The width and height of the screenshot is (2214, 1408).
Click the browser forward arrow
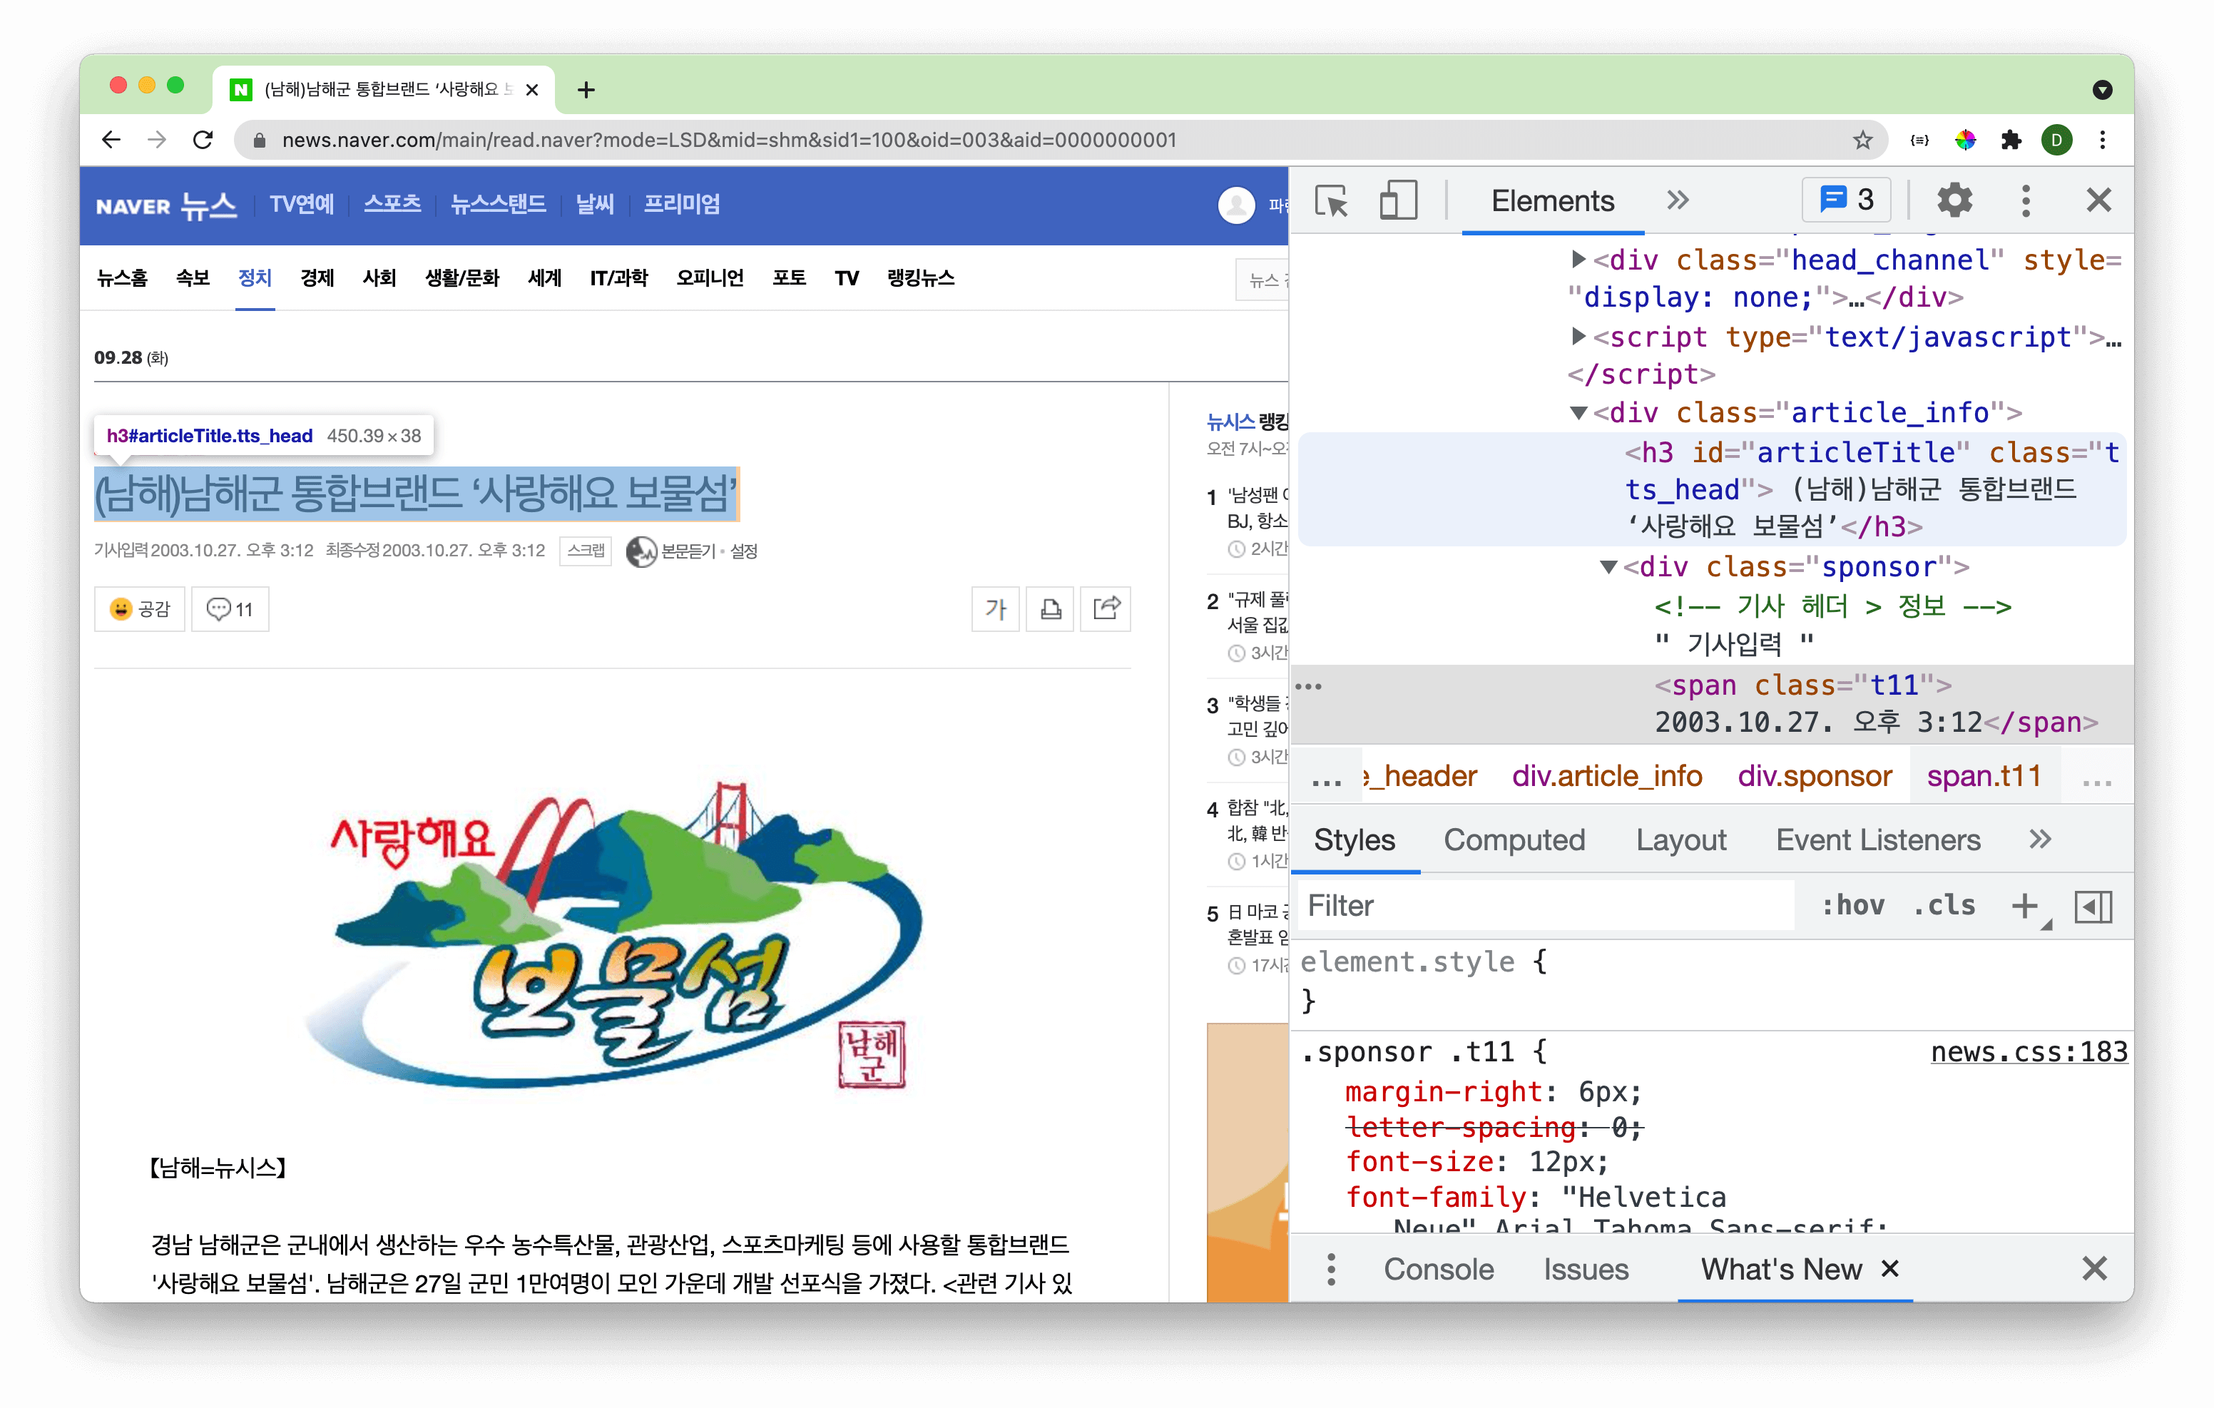157,140
